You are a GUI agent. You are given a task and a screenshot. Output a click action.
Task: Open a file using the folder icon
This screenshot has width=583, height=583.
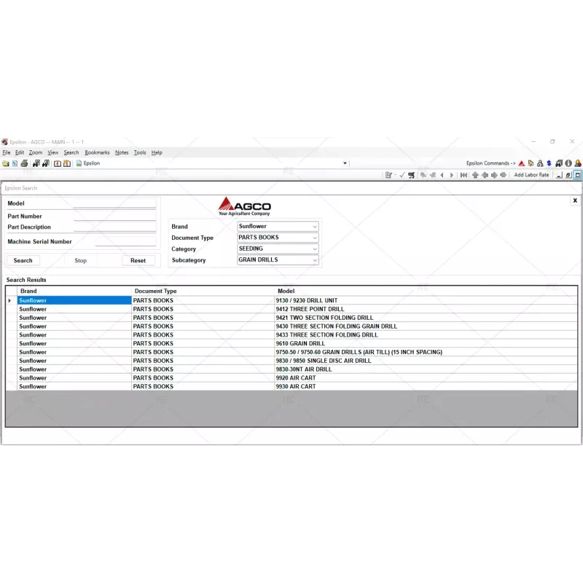[6, 163]
